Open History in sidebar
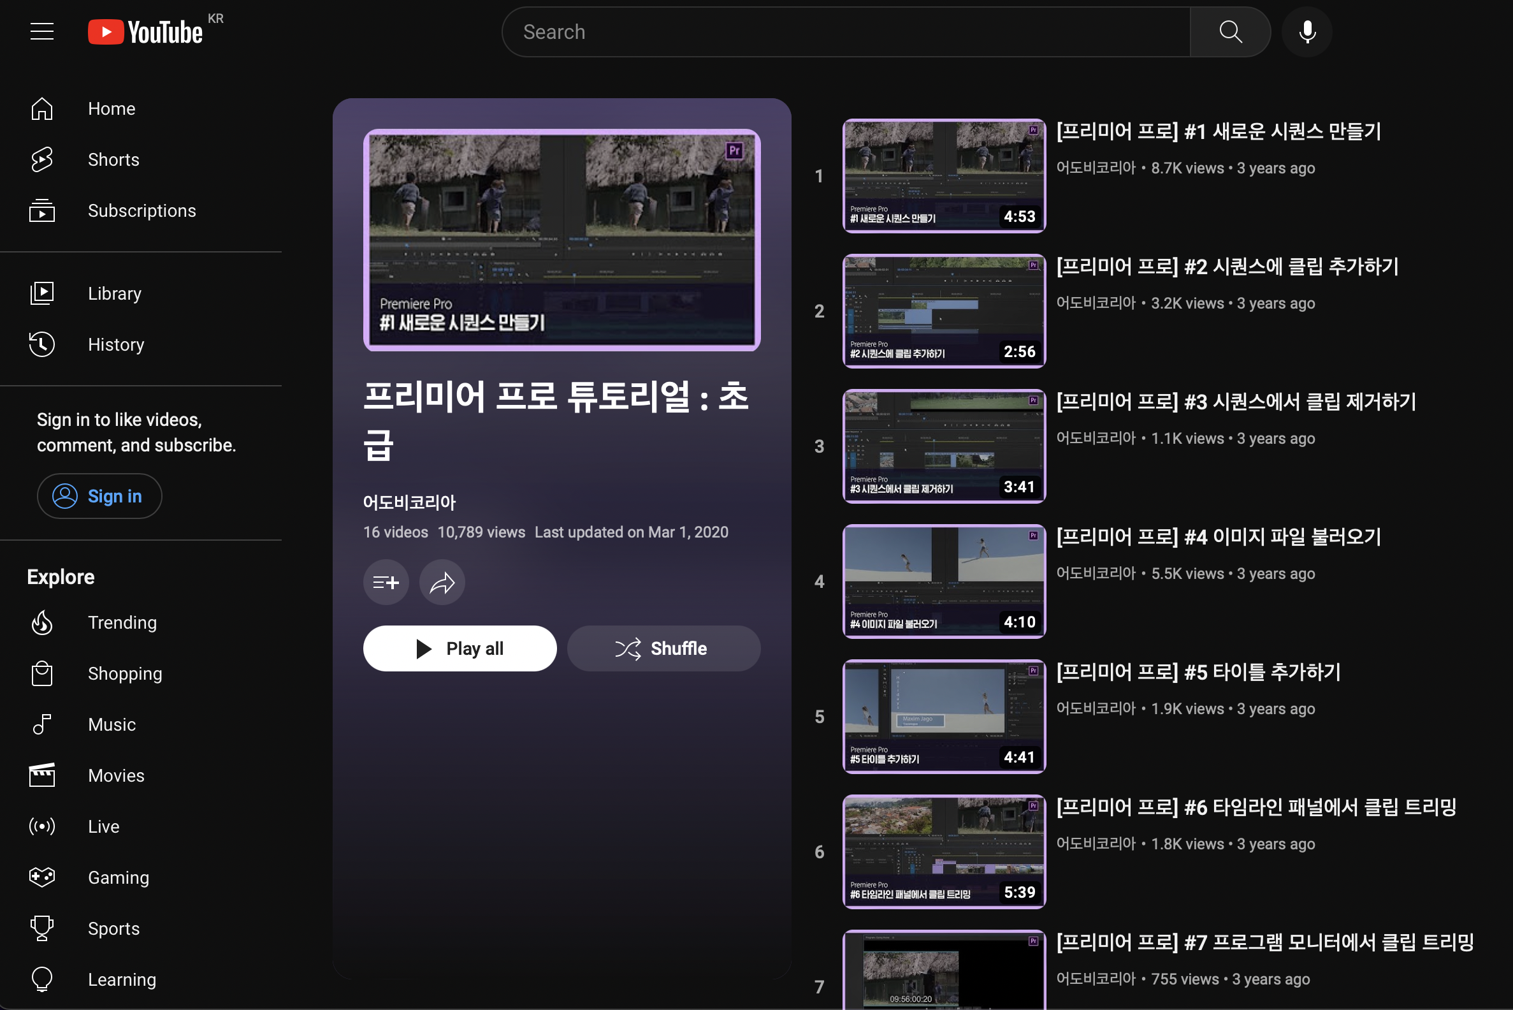1513x1010 pixels. coord(116,344)
